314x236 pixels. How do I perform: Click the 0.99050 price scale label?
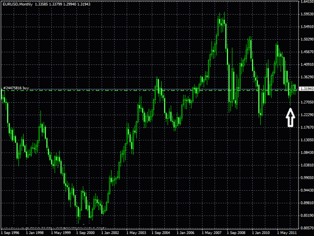(307, 178)
